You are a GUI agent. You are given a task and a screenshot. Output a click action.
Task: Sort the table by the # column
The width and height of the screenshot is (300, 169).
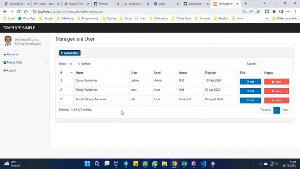pos(67,73)
